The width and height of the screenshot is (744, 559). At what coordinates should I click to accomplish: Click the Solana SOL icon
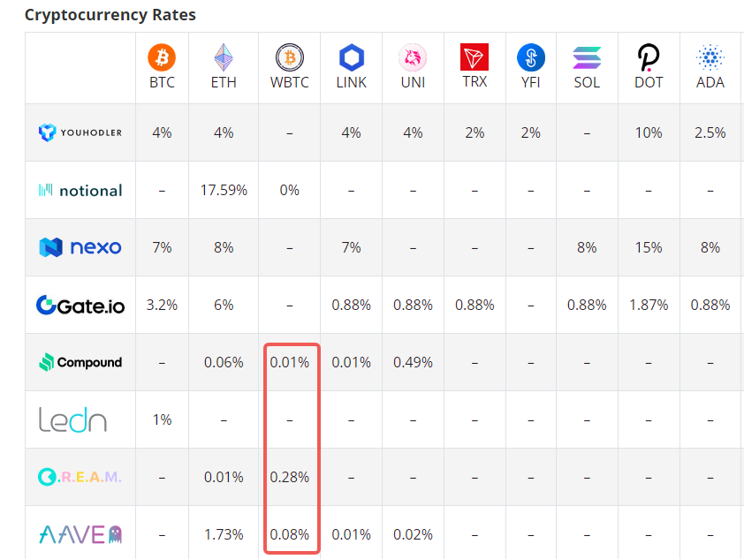pyautogui.click(x=587, y=58)
